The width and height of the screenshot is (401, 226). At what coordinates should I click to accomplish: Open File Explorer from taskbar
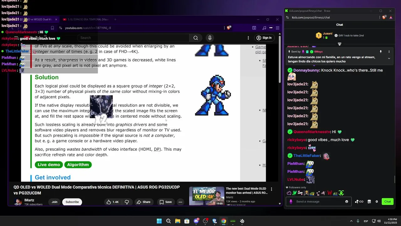pos(178,221)
